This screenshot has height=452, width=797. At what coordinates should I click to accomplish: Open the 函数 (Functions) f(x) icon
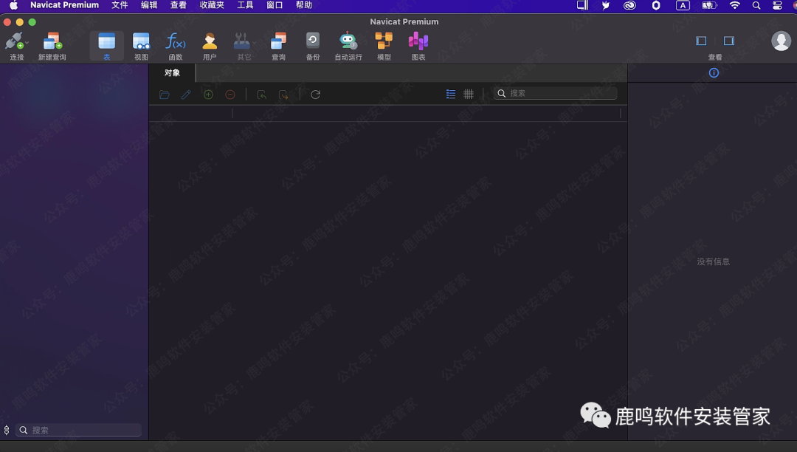[x=175, y=41]
